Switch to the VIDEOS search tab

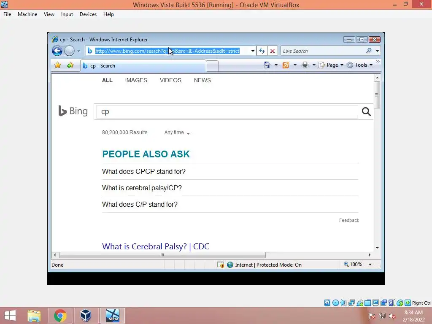click(170, 80)
